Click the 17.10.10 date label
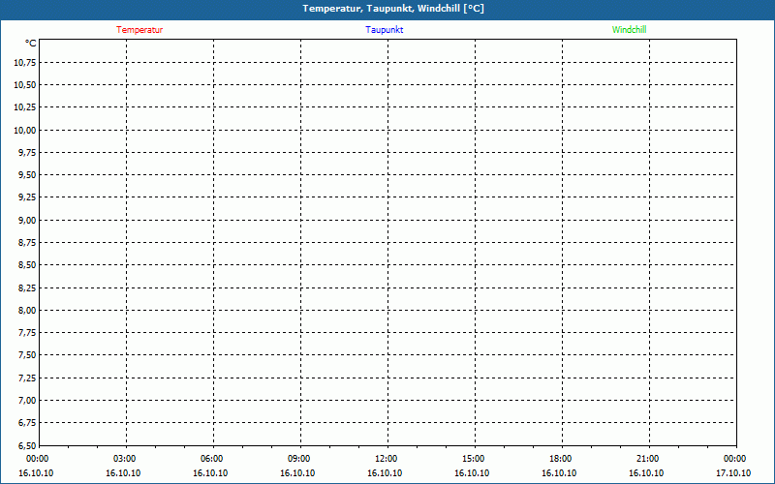The image size is (775, 484). click(x=733, y=473)
